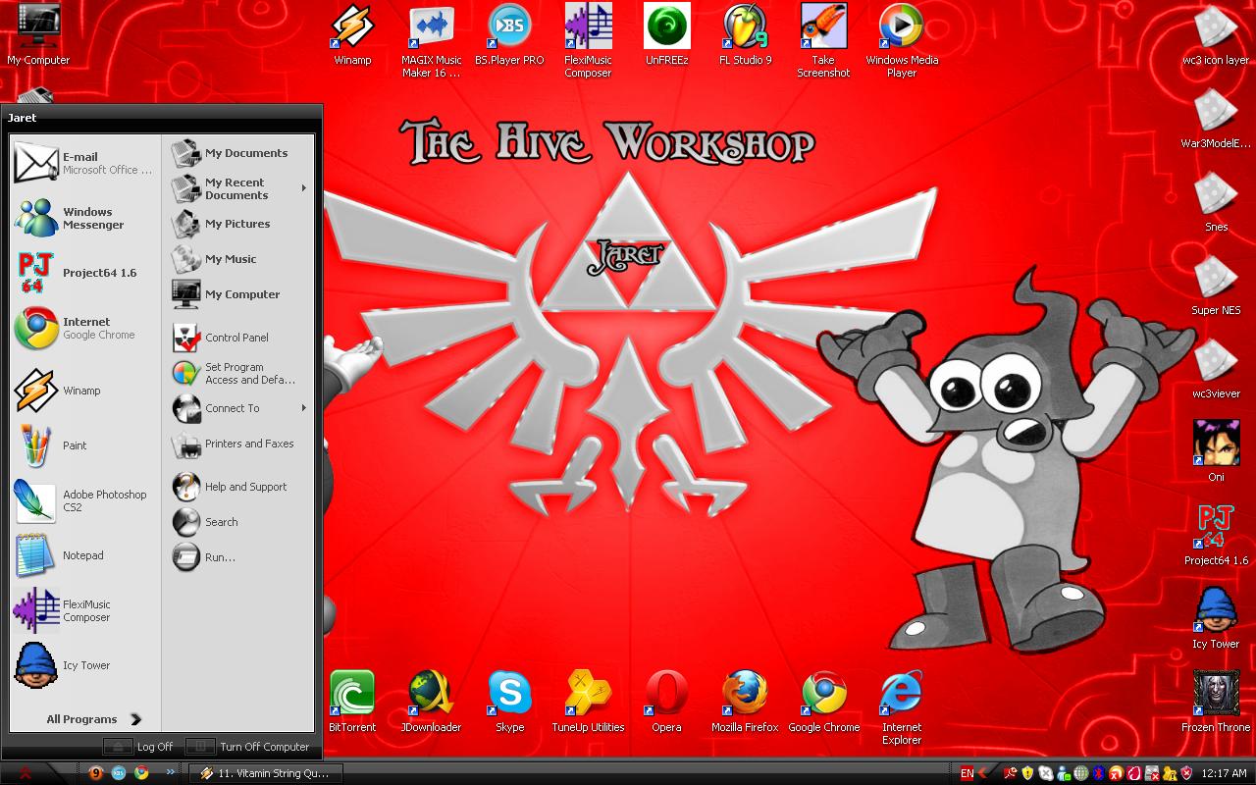1256x785 pixels.
Task: Click the Log Off button
Action: (x=138, y=747)
